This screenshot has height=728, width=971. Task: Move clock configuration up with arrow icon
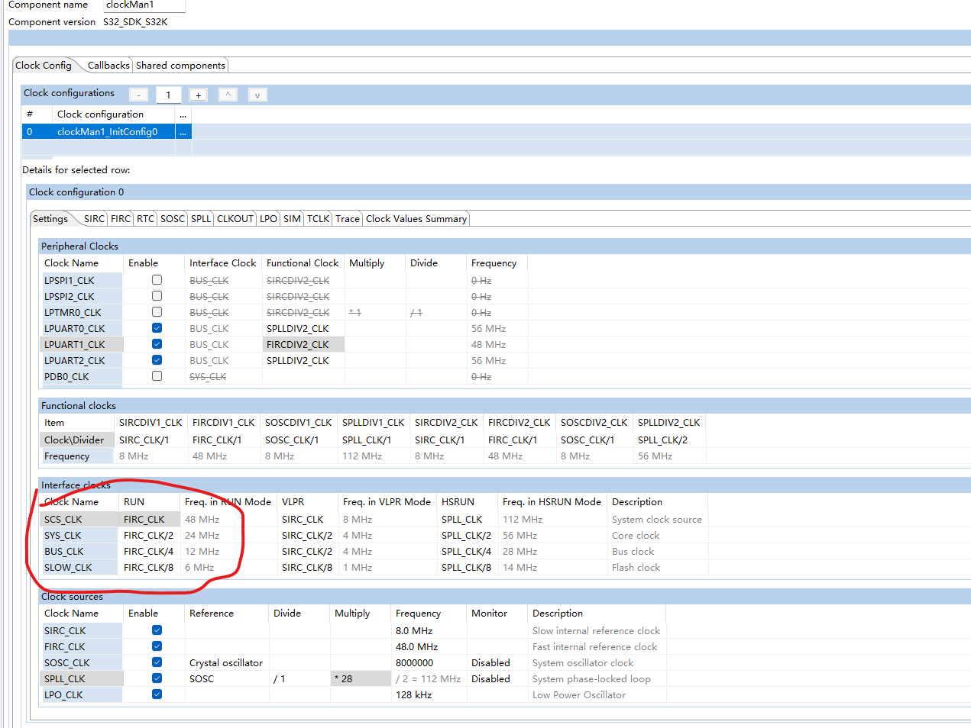point(228,95)
